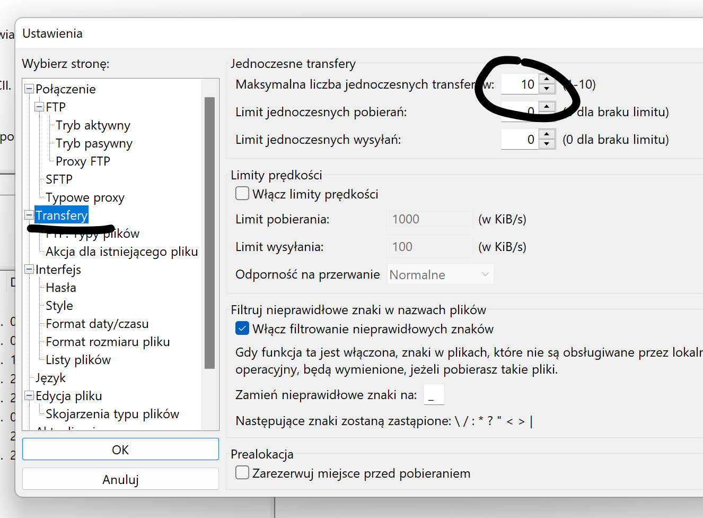The width and height of the screenshot is (703, 518).
Task: Collapse the Interfejs tree node
Action: pyautogui.click(x=30, y=270)
